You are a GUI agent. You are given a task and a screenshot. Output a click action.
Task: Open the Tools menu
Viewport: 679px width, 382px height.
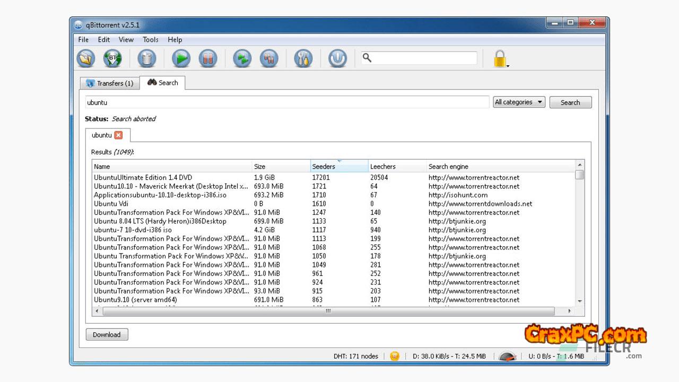tap(150, 40)
